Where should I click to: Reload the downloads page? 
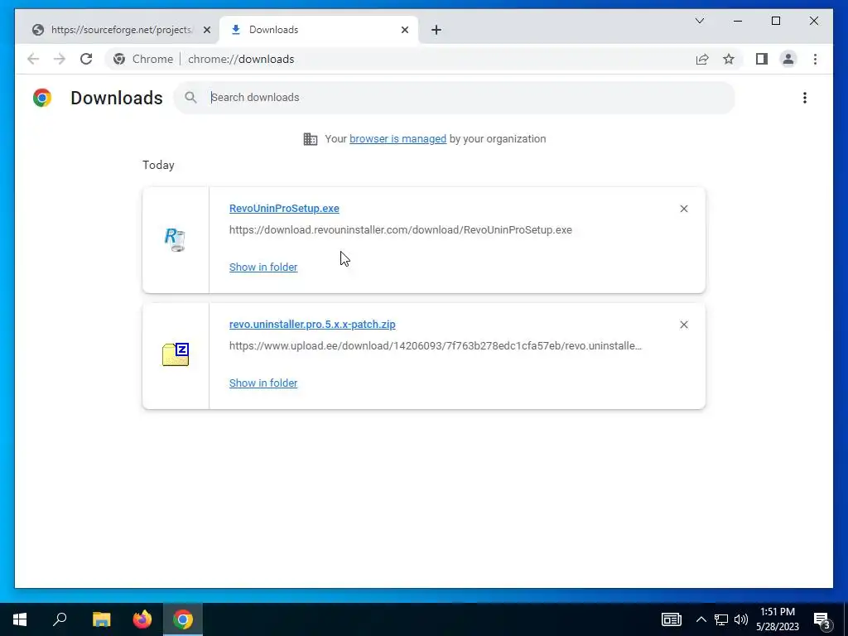point(86,59)
